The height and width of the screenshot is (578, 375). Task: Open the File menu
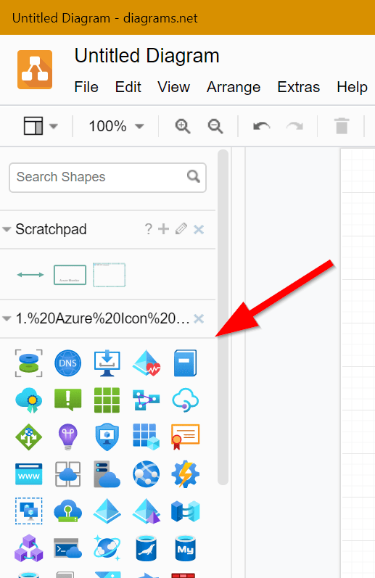(x=86, y=87)
